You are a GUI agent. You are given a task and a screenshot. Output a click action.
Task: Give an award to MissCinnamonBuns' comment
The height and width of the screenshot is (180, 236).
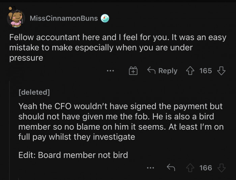coord(134,71)
